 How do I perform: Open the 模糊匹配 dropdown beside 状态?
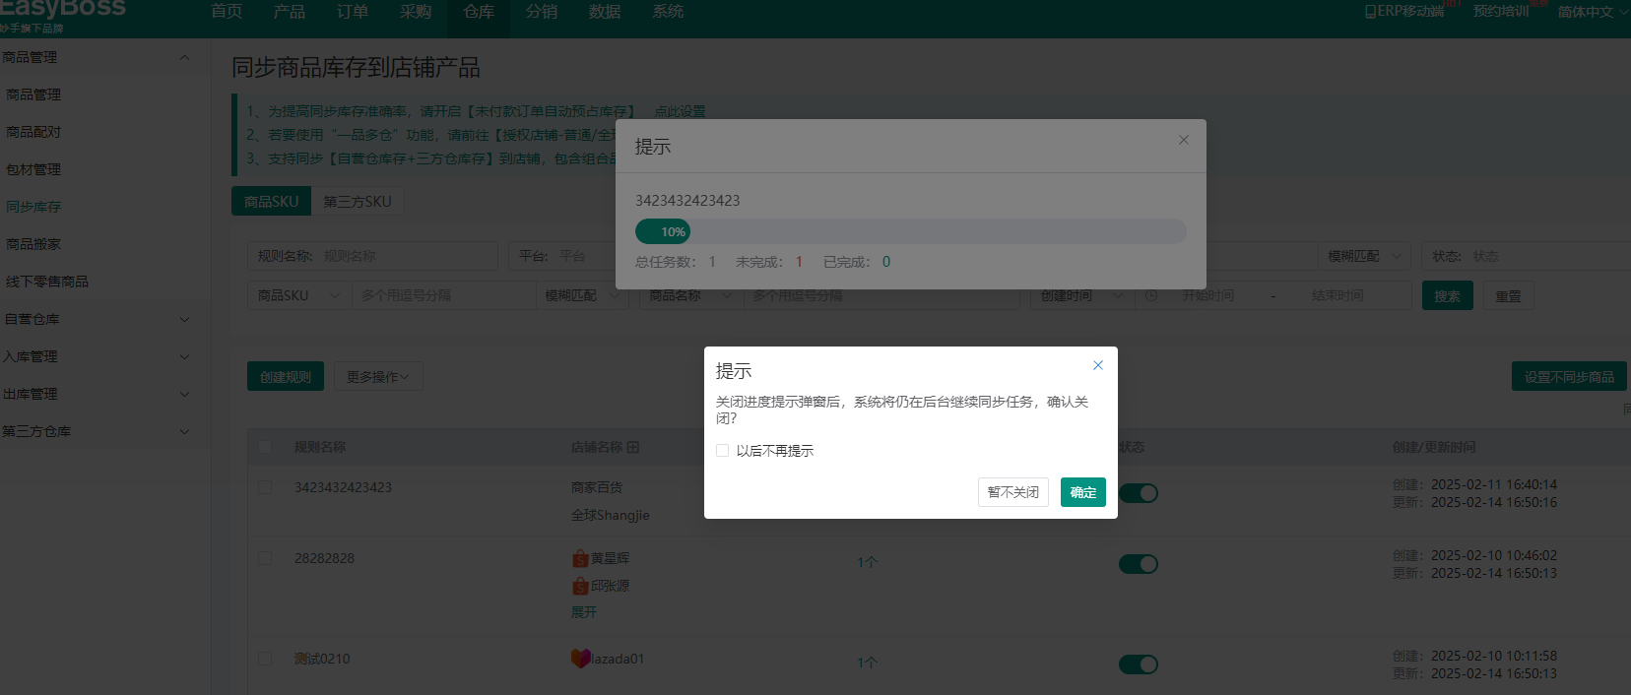point(1364,256)
